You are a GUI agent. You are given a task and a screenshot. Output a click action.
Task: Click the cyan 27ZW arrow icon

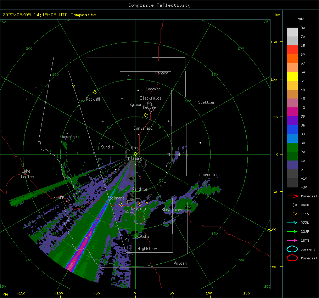click(292, 223)
